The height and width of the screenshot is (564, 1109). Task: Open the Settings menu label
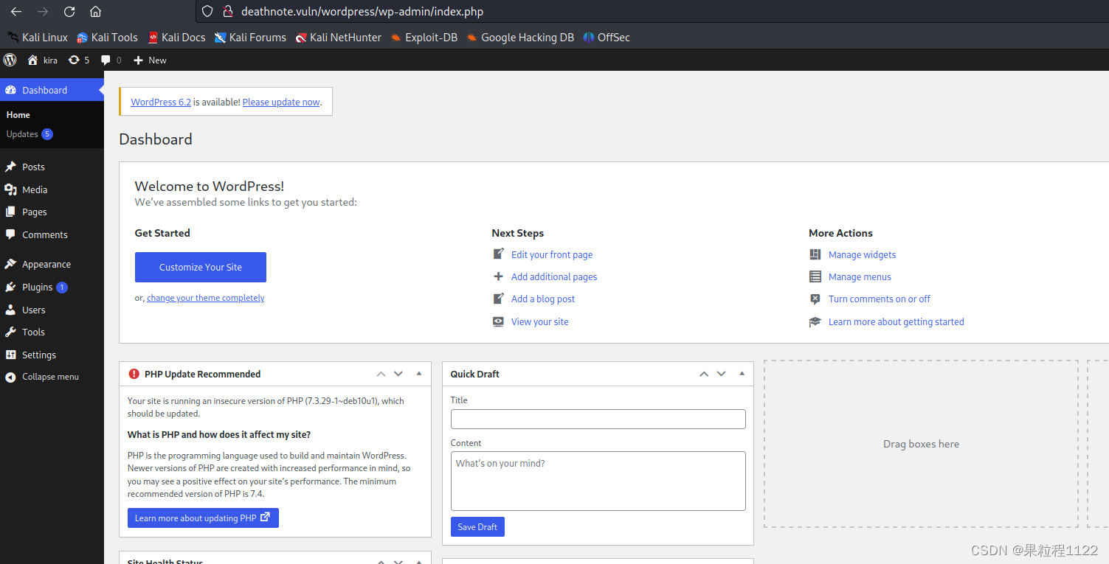click(x=39, y=355)
